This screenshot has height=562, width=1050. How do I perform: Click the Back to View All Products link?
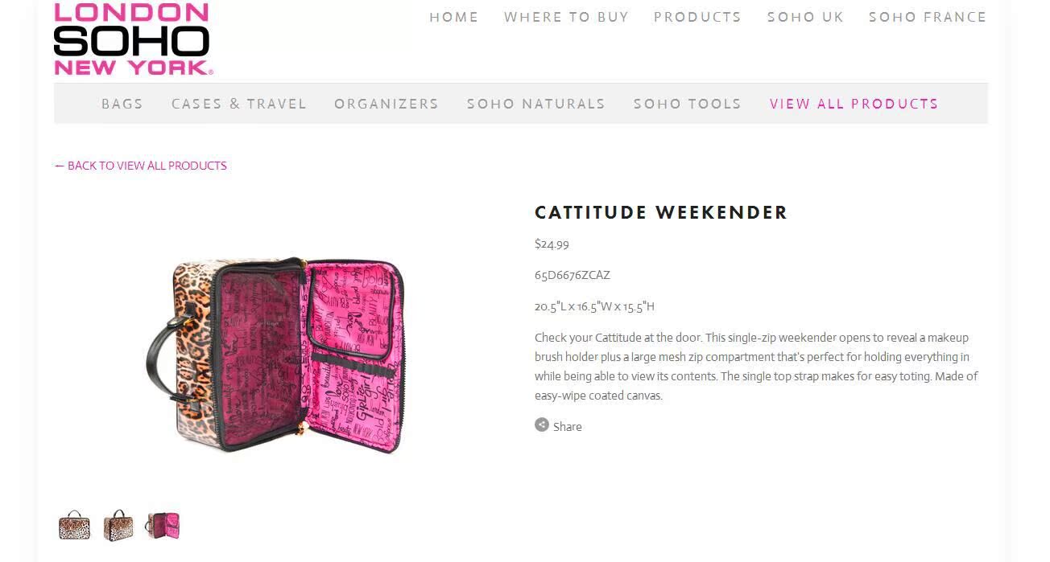(x=141, y=166)
